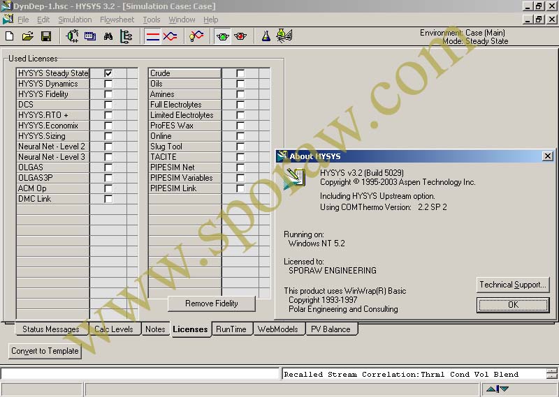This screenshot has height=397, width=559.
Task: Open the PFD view icon
Action: tap(71, 36)
